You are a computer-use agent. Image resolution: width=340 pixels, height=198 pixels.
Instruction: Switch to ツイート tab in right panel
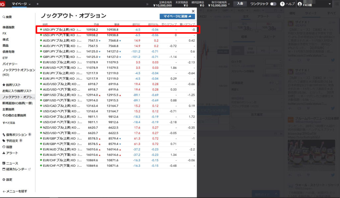(311, 13)
